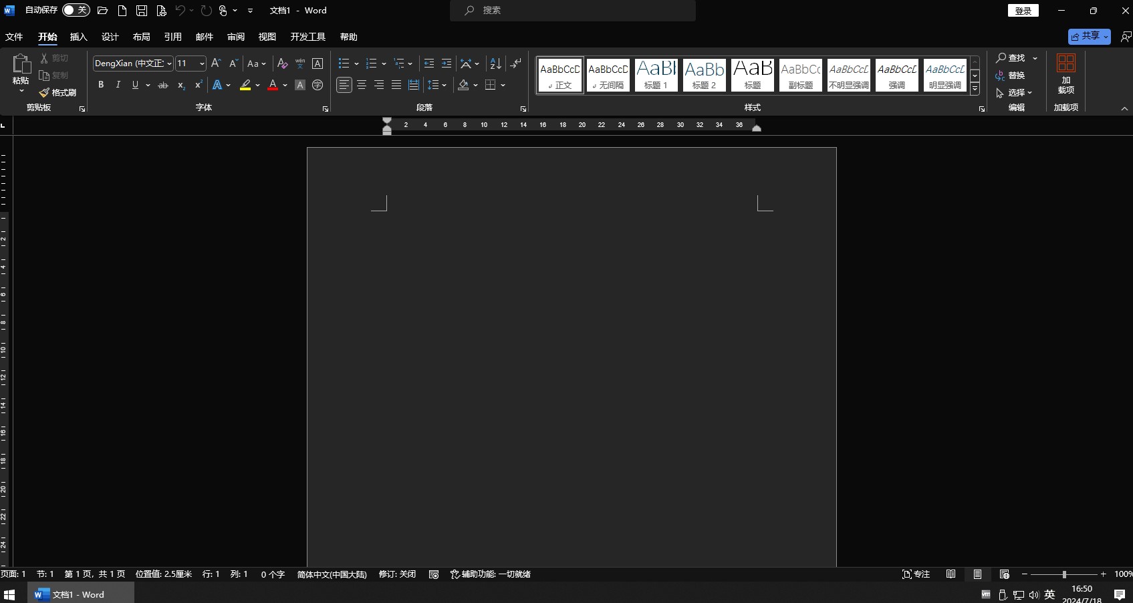The height and width of the screenshot is (603, 1133).
Task: Apply strikethrough to text
Action: 162,85
